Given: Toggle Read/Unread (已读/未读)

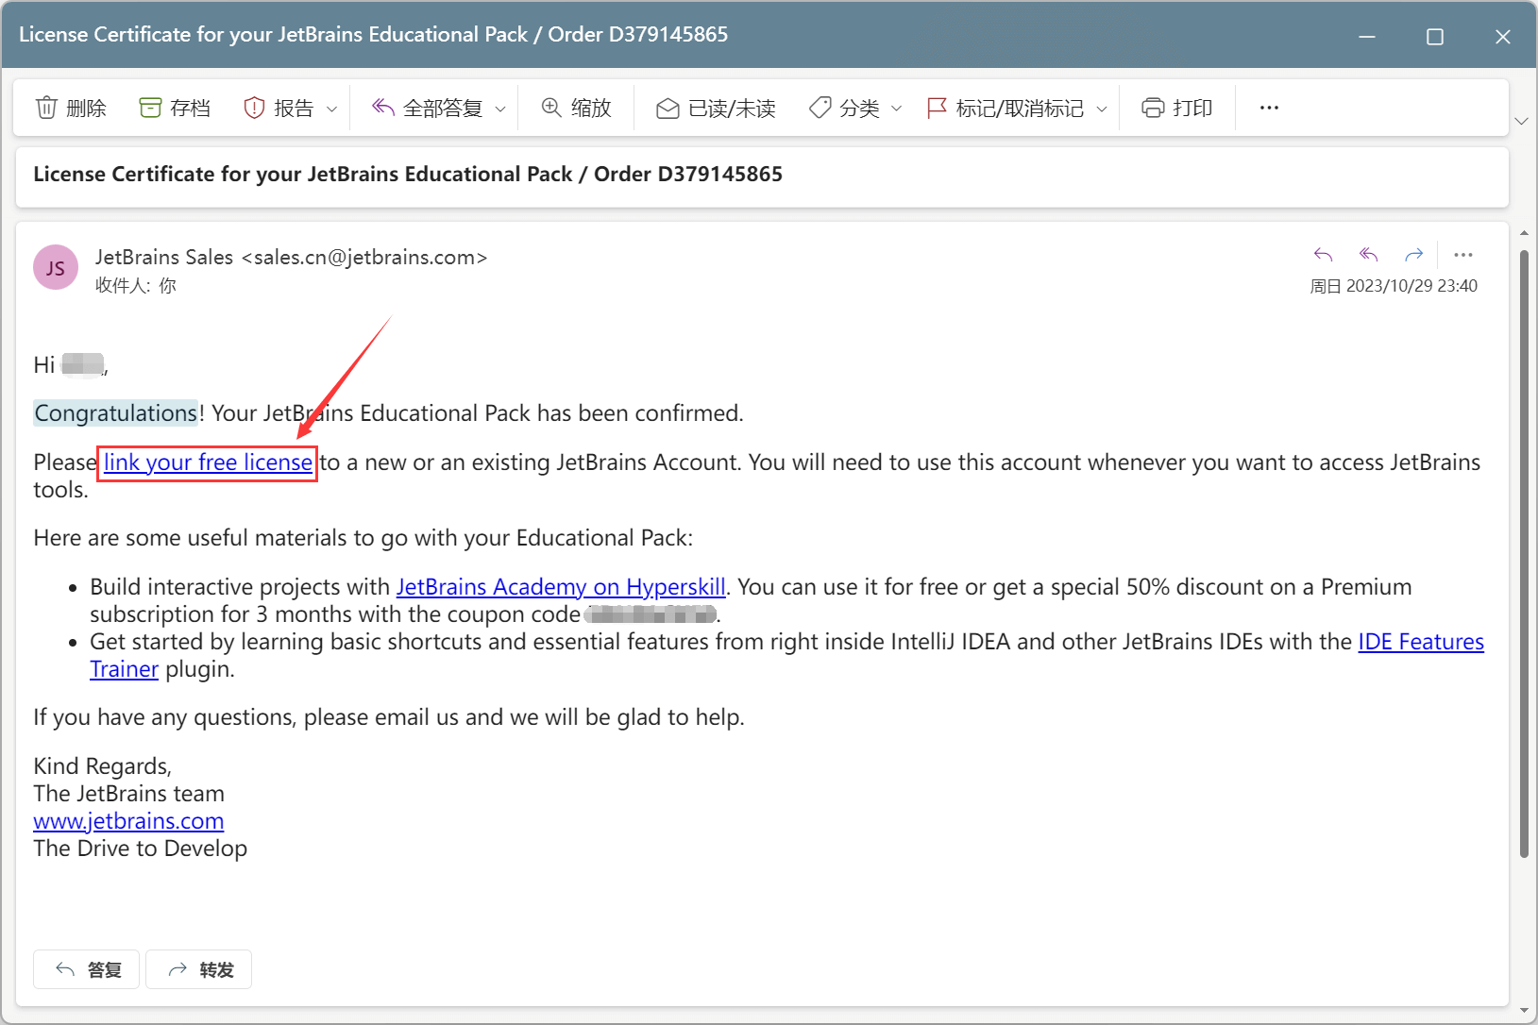Looking at the screenshot, I should point(716,108).
